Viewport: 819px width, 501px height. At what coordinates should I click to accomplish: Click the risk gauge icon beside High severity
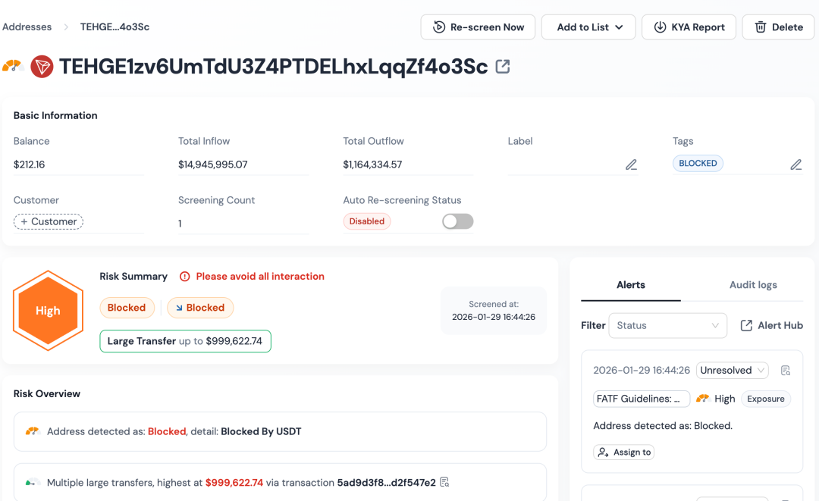click(x=704, y=398)
